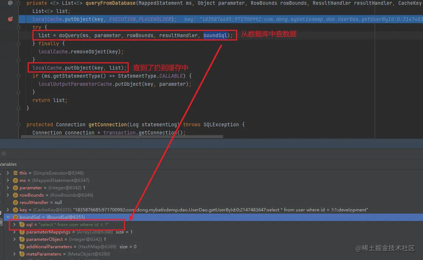Screen dimensions: 423x260
Task: Click transaction.getConnection() call
Action: (144, 133)
